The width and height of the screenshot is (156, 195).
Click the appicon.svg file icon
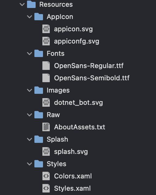point(46,29)
